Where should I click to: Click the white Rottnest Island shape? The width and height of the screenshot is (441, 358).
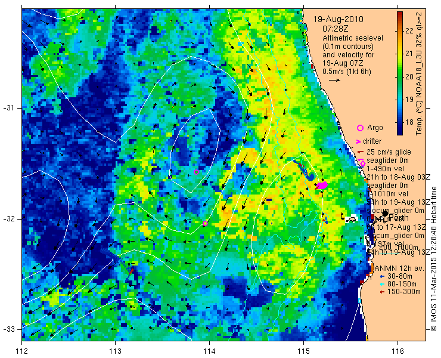point(351,219)
